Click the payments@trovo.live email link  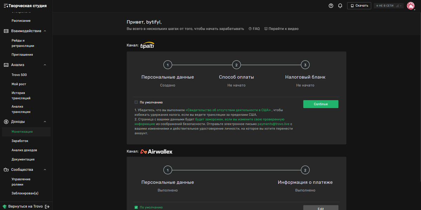[x=274, y=124]
